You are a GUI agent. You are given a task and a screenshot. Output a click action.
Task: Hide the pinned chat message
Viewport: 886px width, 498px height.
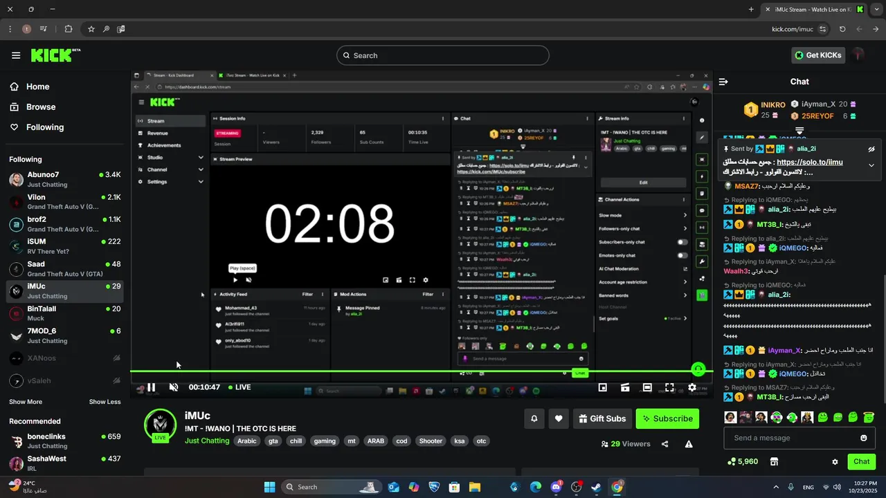point(871,149)
